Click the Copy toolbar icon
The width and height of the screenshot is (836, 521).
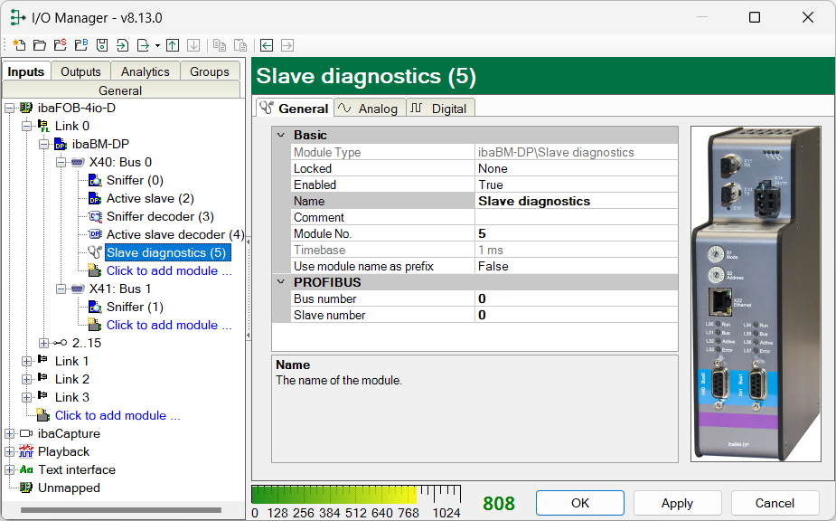[219, 45]
